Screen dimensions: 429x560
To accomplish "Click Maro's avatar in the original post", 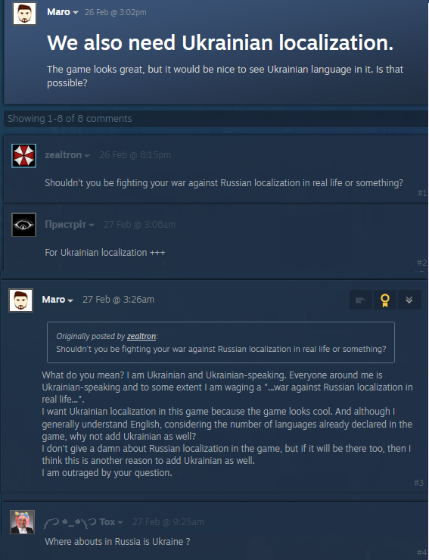I will coord(25,13).
